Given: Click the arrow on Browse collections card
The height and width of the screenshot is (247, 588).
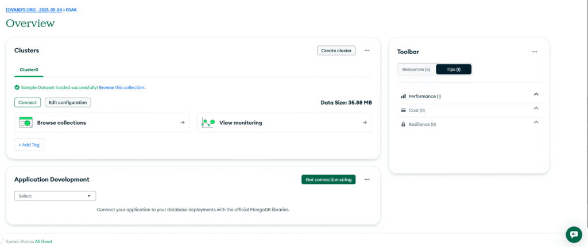Looking at the screenshot, I should click(x=183, y=122).
